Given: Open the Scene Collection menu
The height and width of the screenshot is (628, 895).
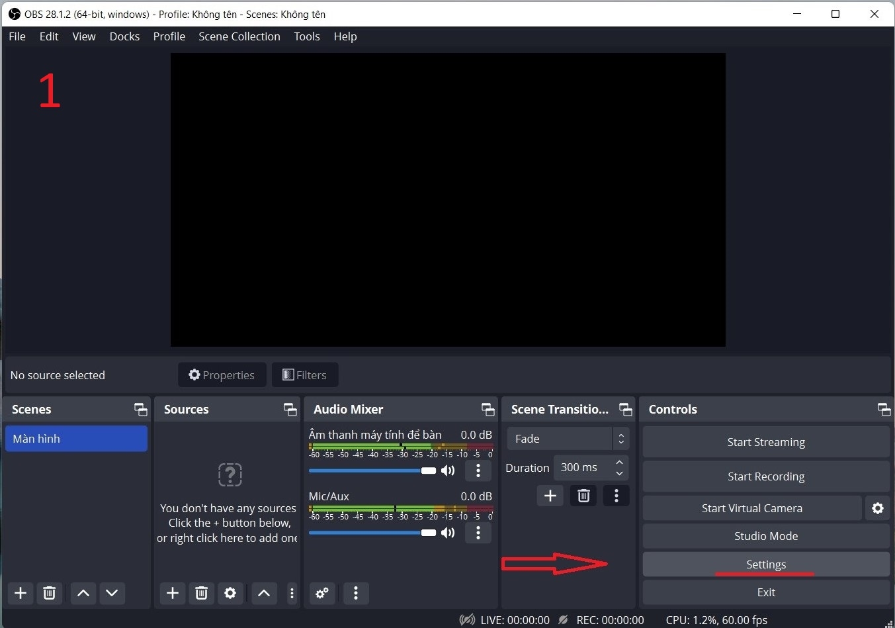Looking at the screenshot, I should coord(239,36).
